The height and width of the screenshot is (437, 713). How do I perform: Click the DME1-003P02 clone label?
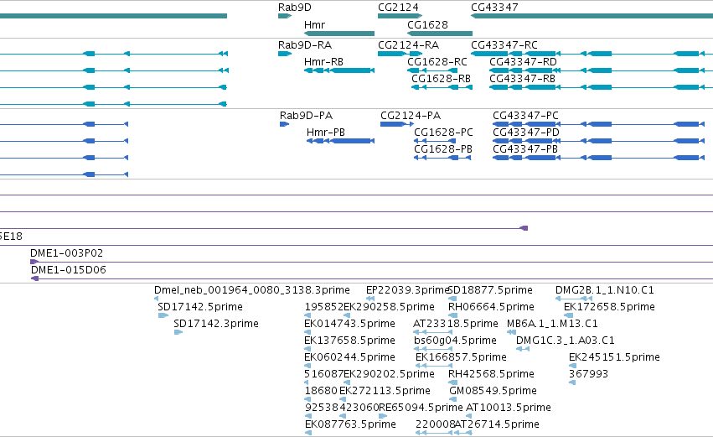click(x=66, y=253)
